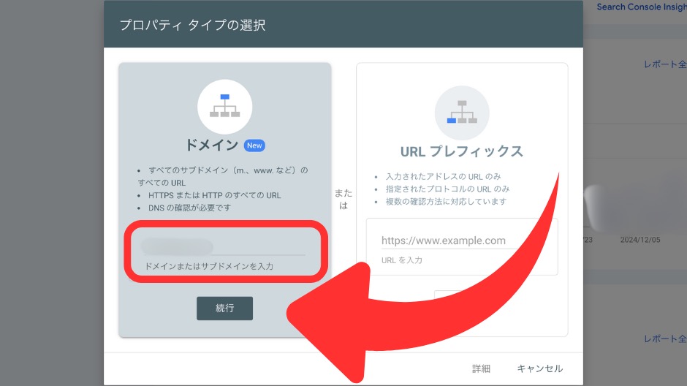Viewport: 687px width, 386px height.
Task: Click the HTTPS または HTTP のすべての URL text
Action: (215, 195)
